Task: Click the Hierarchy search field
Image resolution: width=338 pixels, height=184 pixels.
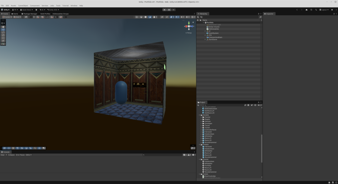Action: click(229, 17)
